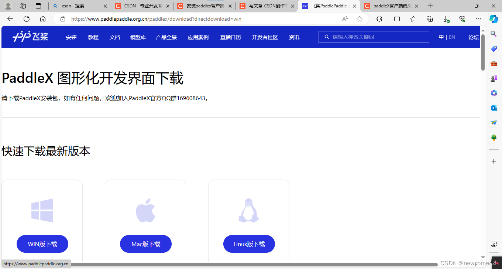Open the 安装 navigation menu
This screenshot has height=269, width=502.
pos(71,37)
